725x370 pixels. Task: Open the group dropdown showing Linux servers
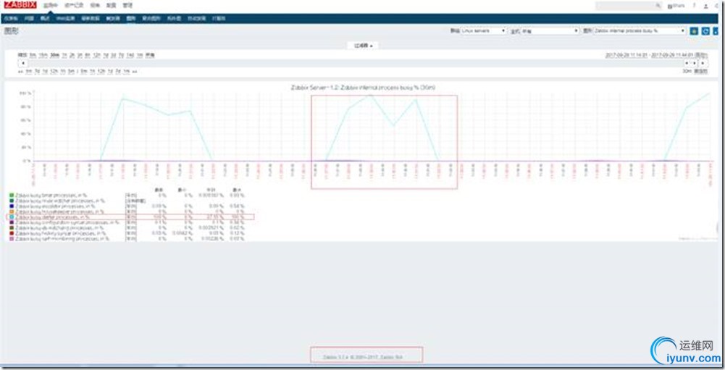[x=484, y=30]
